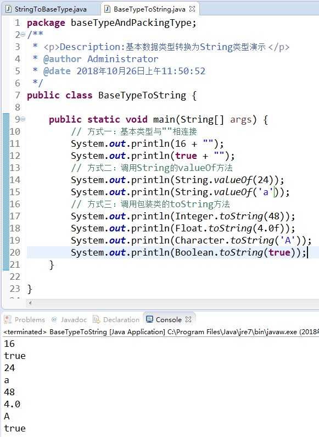
Task: Click the package name baseTypeAndPackingType
Action: (131, 23)
